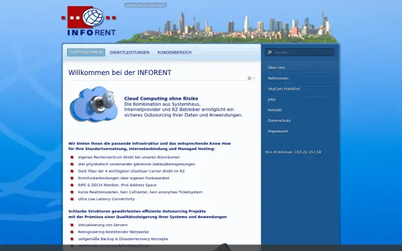Click bullet text kurze Reaktionszeiten, kein Callcenter
The width and height of the screenshot is (402, 251).
coord(140,192)
